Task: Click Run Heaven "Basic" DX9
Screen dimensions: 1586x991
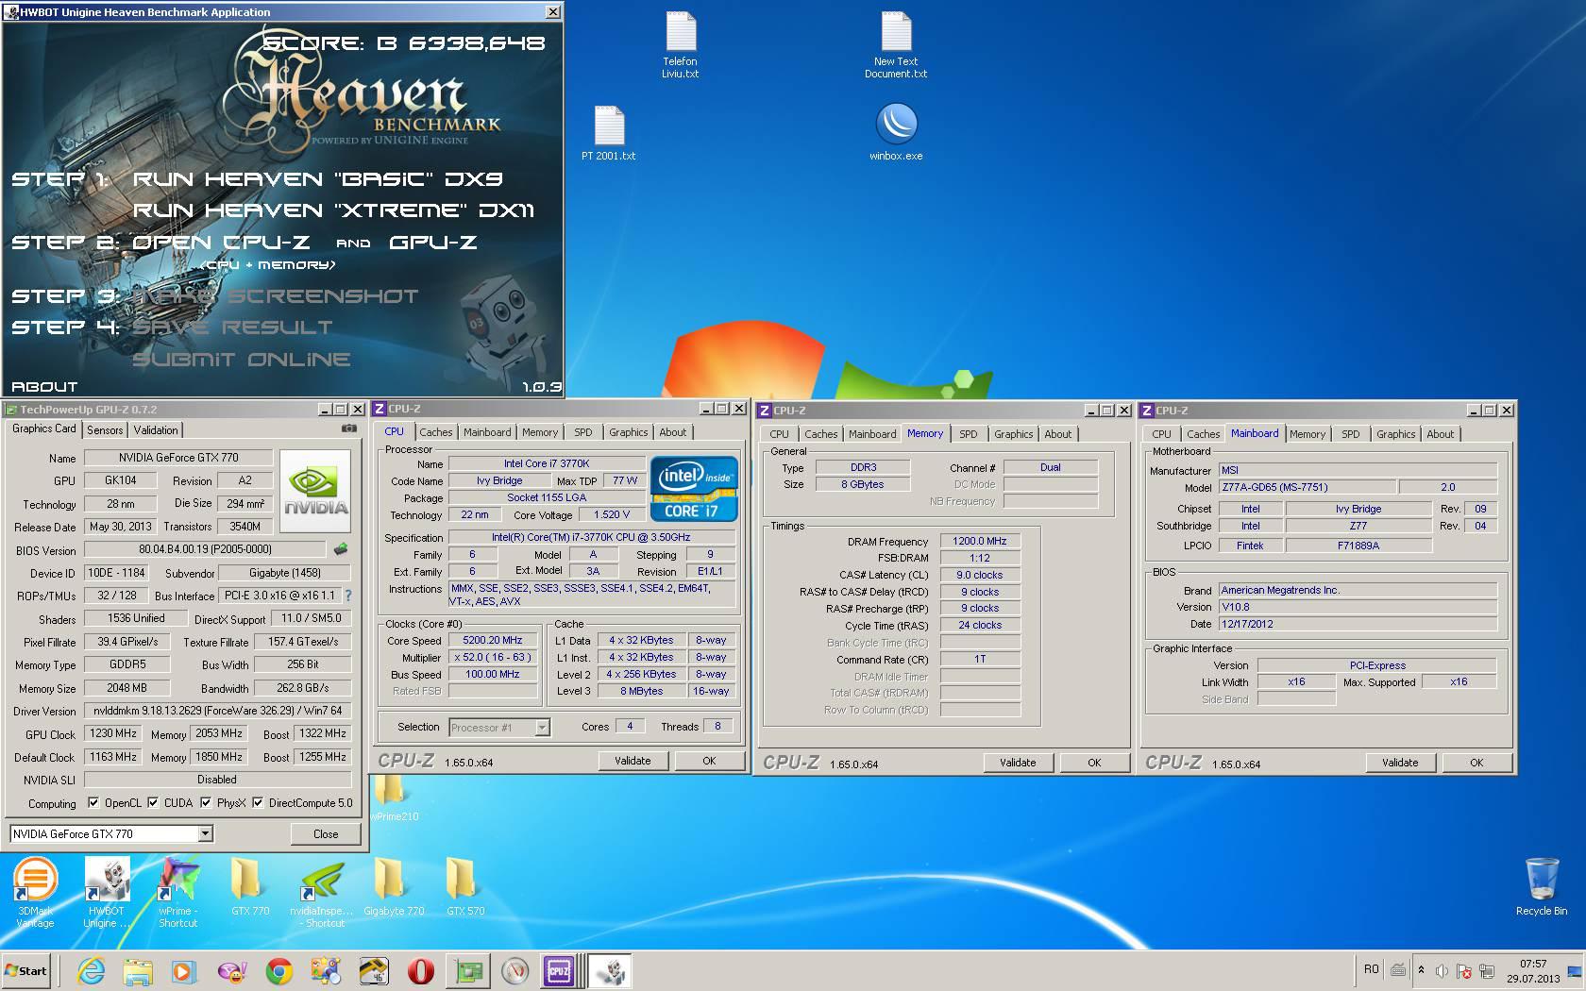Action: click(x=318, y=179)
